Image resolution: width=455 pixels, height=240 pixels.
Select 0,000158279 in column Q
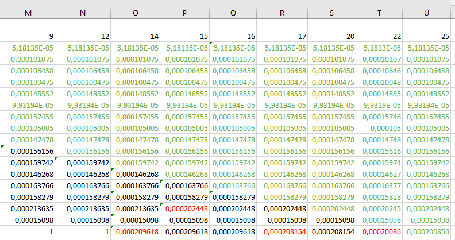(233, 197)
